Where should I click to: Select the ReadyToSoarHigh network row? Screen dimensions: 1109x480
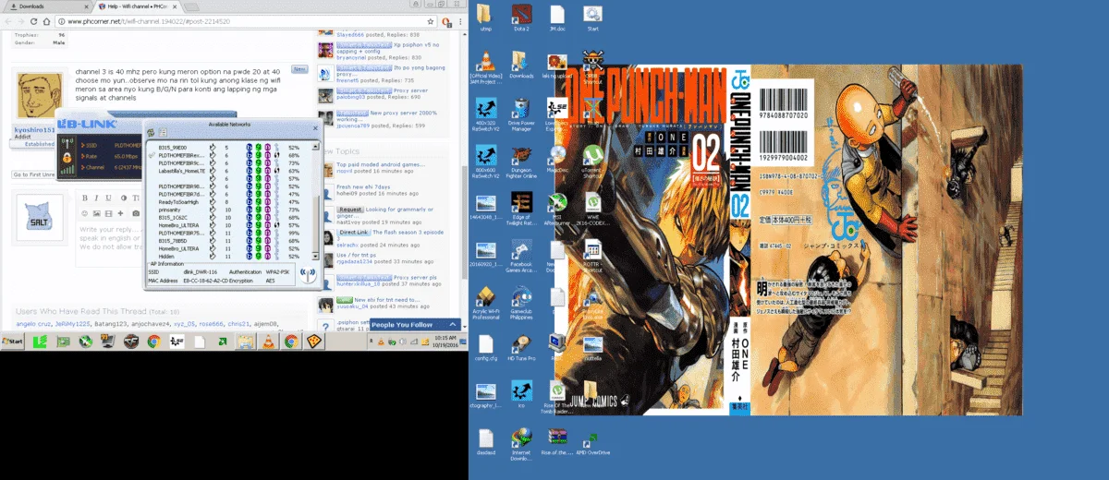pyautogui.click(x=228, y=201)
